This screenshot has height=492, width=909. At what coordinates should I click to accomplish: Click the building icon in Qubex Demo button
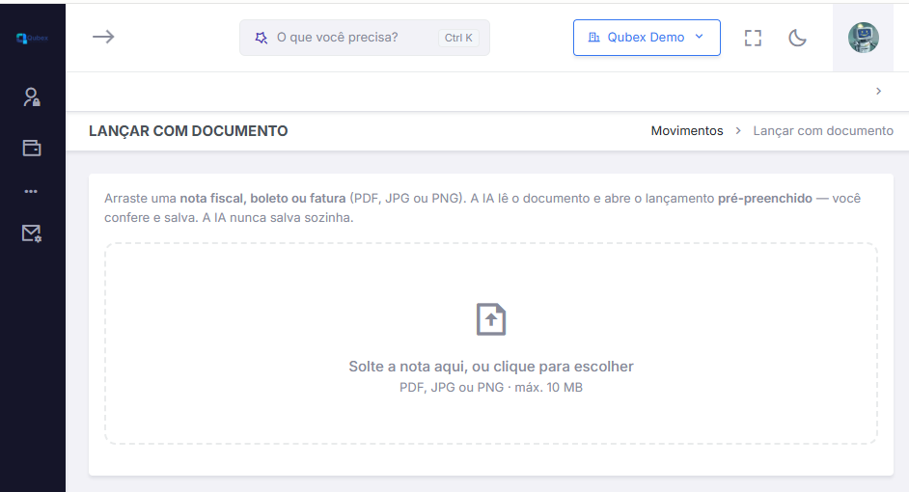click(593, 37)
